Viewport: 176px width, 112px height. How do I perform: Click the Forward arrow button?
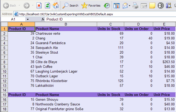pos(27,6)
